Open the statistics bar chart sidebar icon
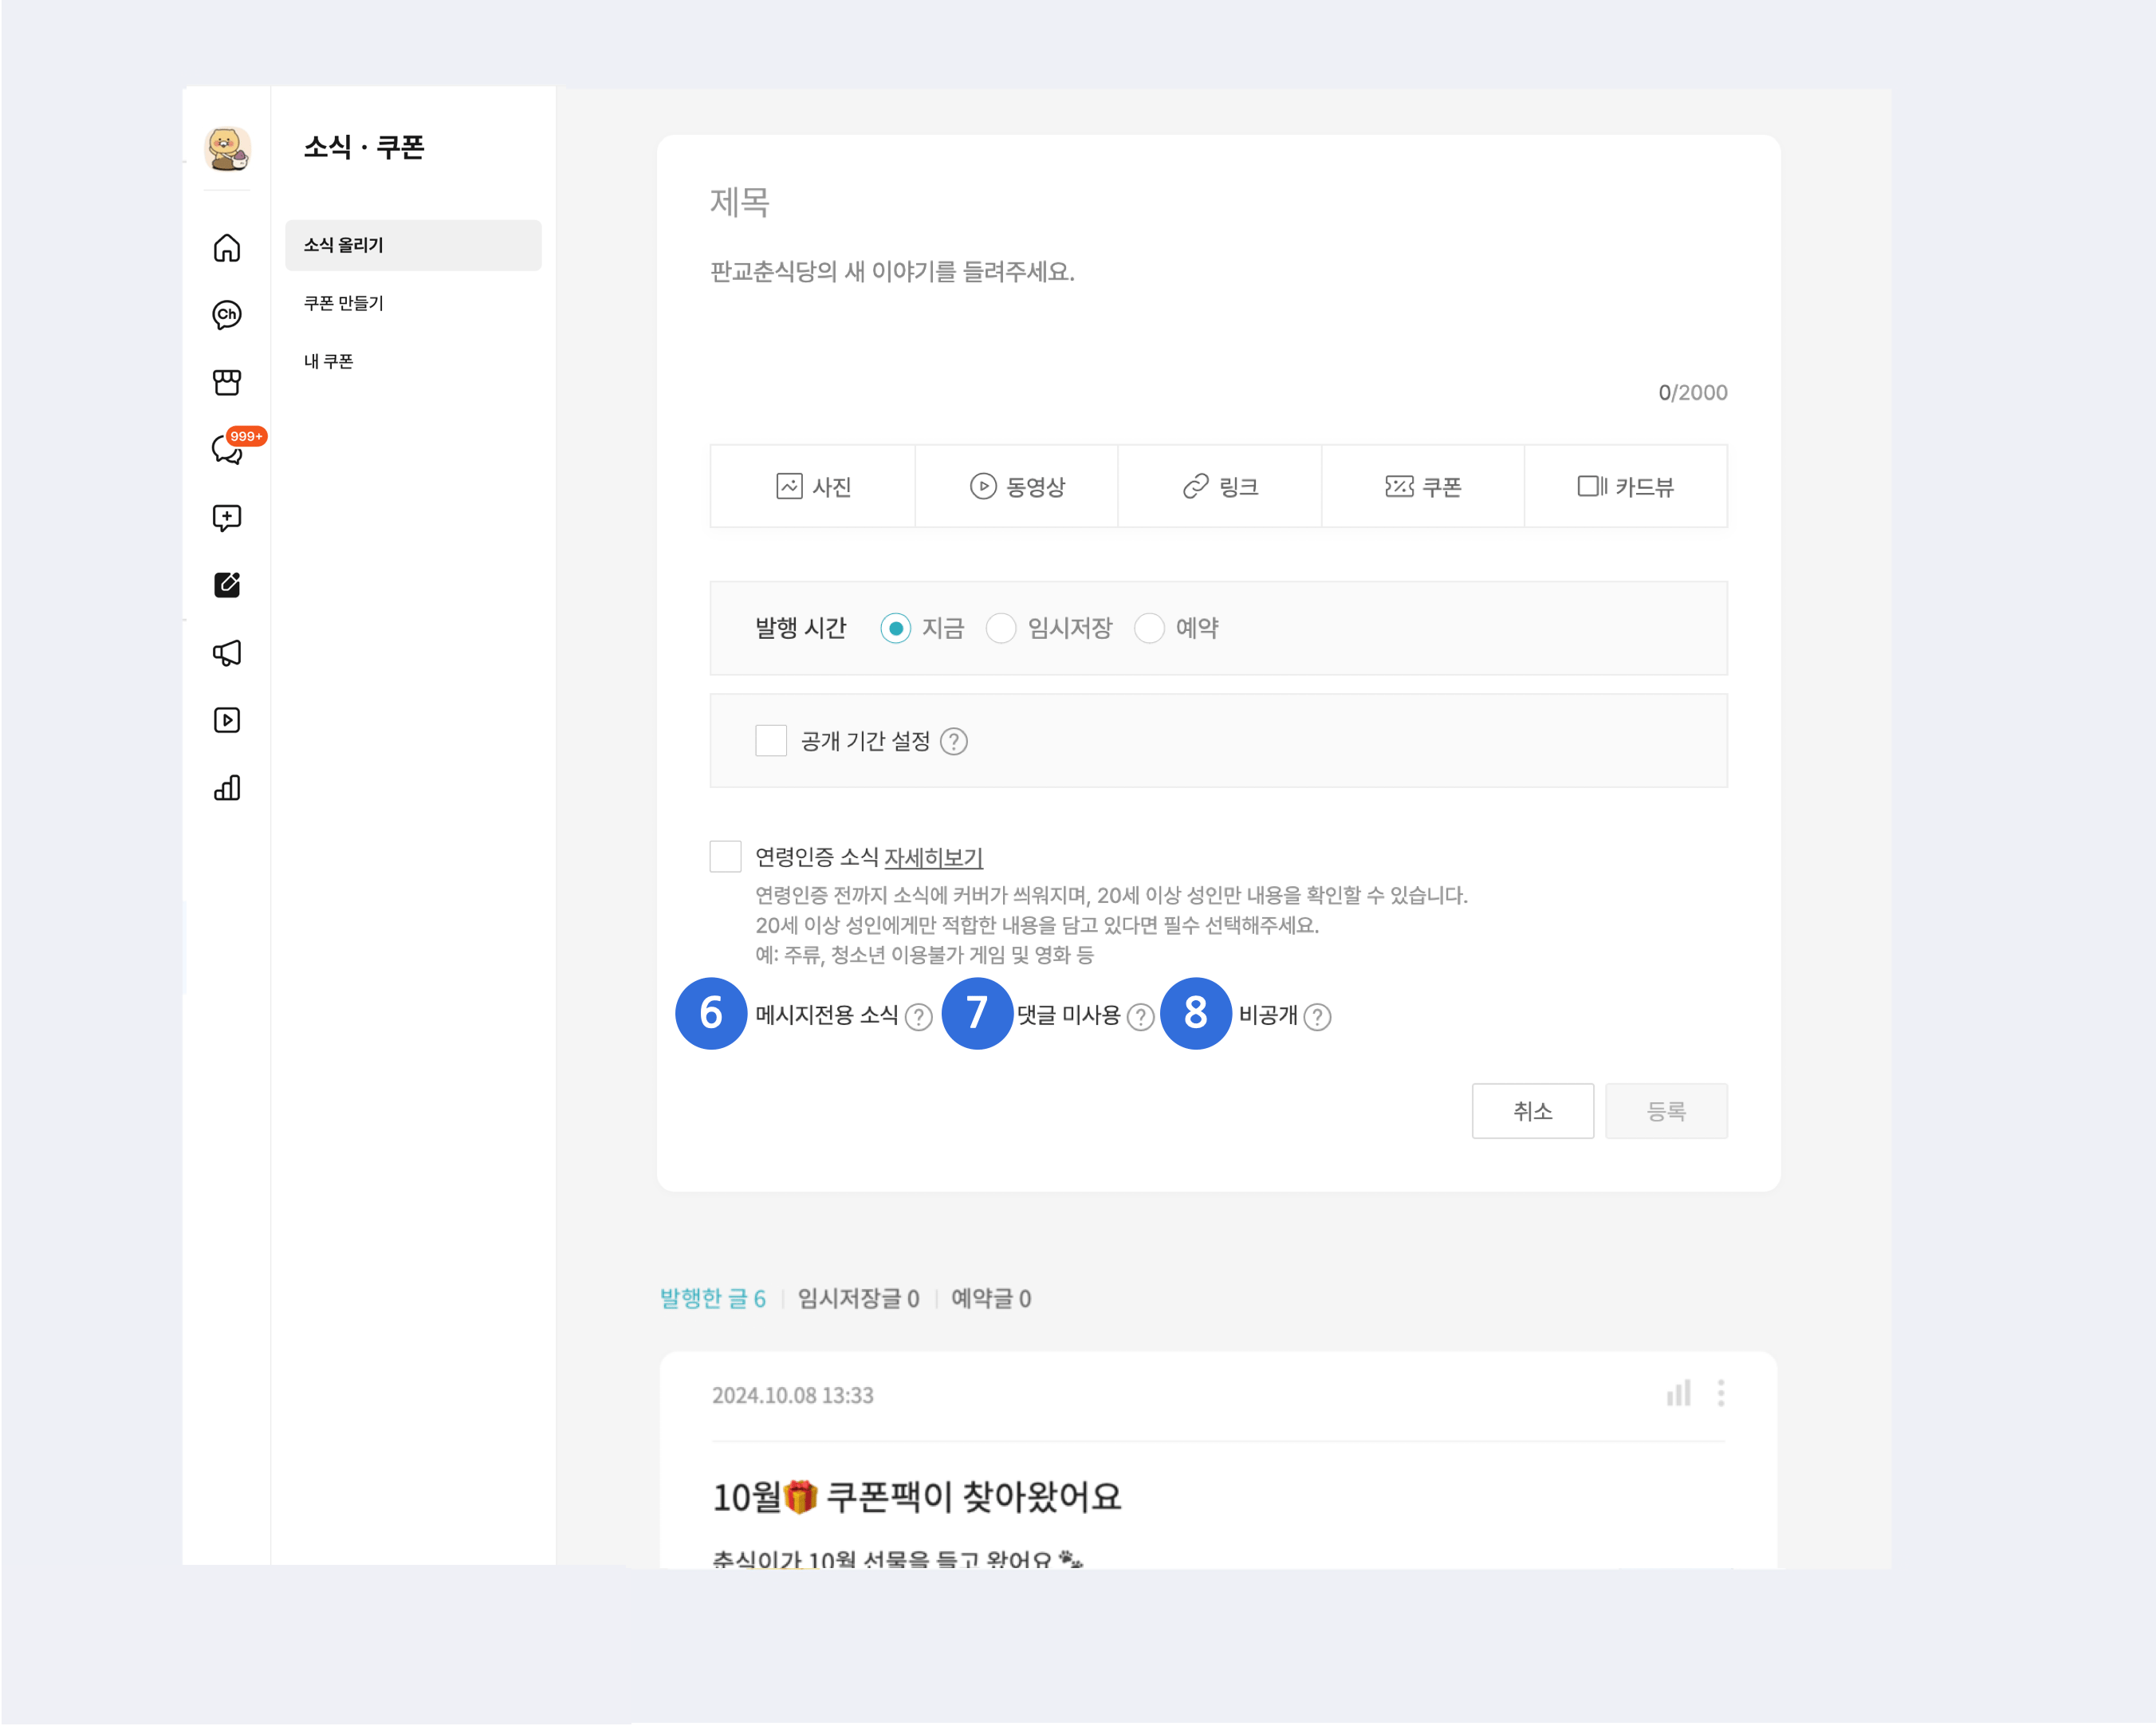The height and width of the screenshot is (1726, 2156). 227,789
